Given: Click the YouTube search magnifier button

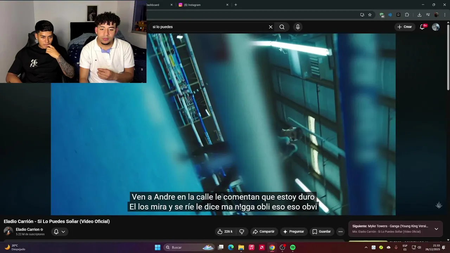Looking at the screenshot, I should tap(282, 27).
